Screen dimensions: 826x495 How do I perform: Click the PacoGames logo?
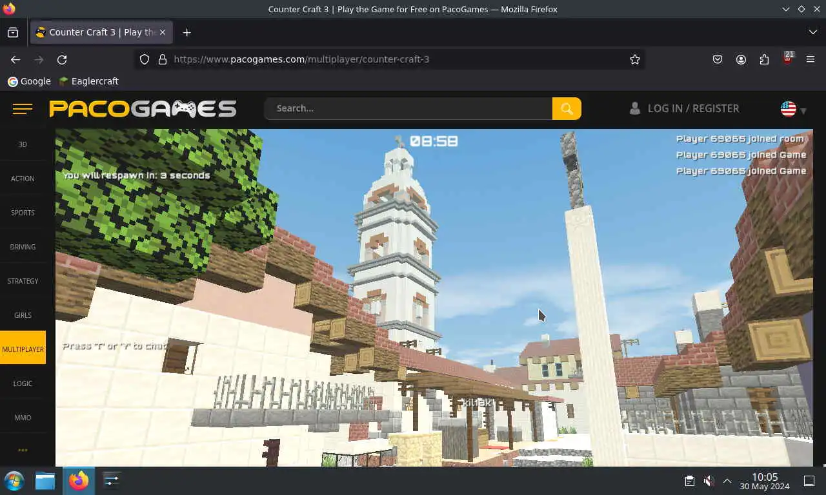pyautogui.click(x=143, y=108)
